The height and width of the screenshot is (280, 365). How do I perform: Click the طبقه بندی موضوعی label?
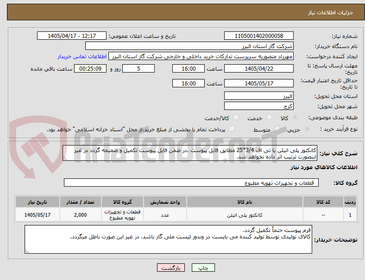coord(333,117)
